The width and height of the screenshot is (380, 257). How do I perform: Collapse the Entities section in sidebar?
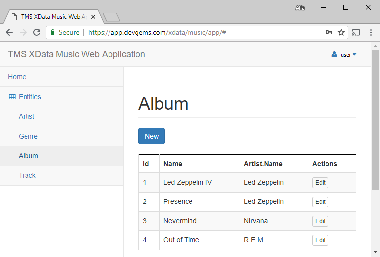coord(29,97)
